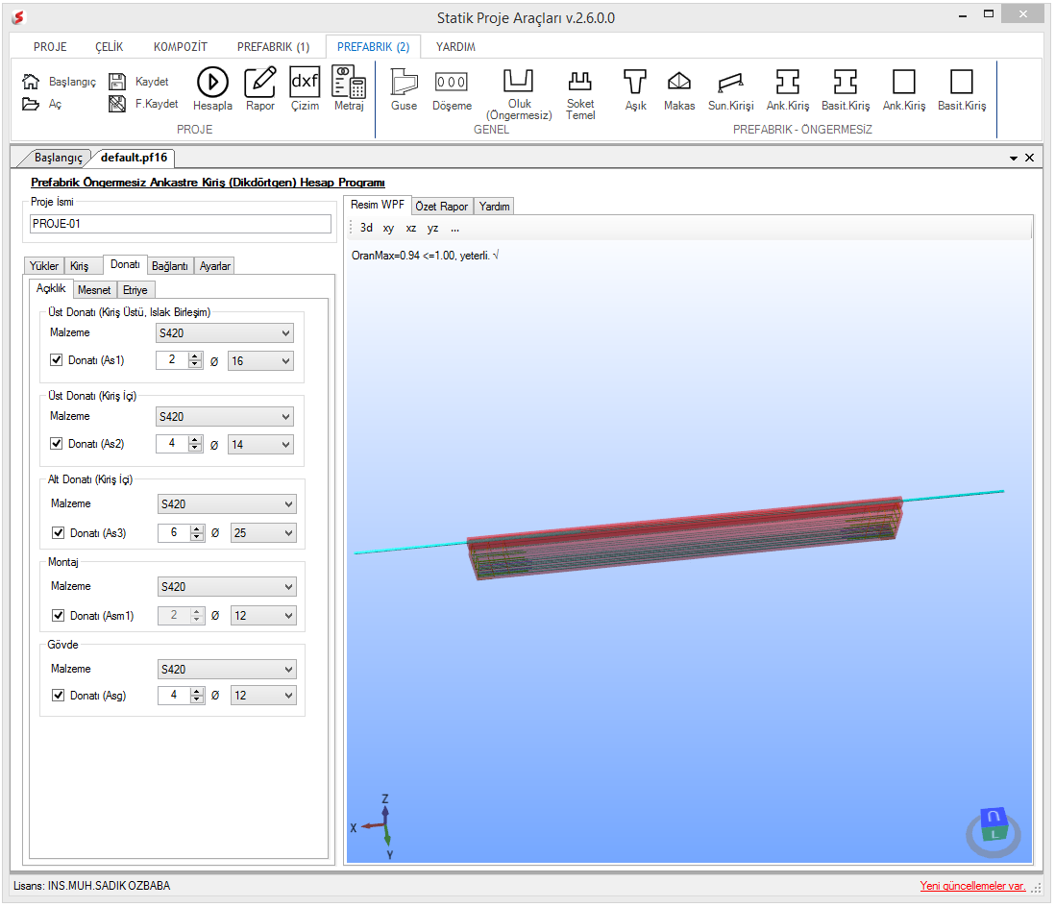
Task: Select the Aşık purlin tool
Action: pyautogui.click(x=635, y=89)
